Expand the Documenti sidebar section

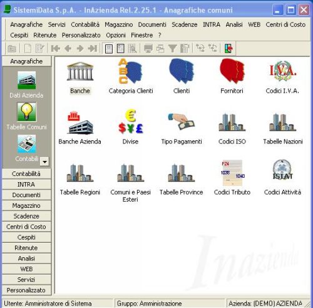[26, 195]
